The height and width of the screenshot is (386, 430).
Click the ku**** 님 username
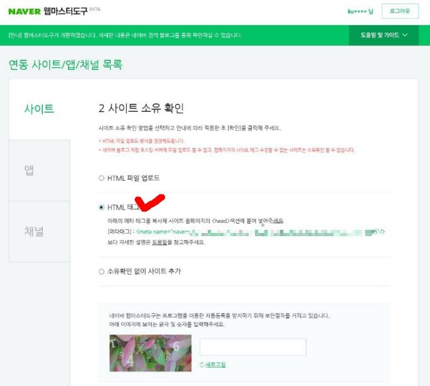tap(360, 11)
